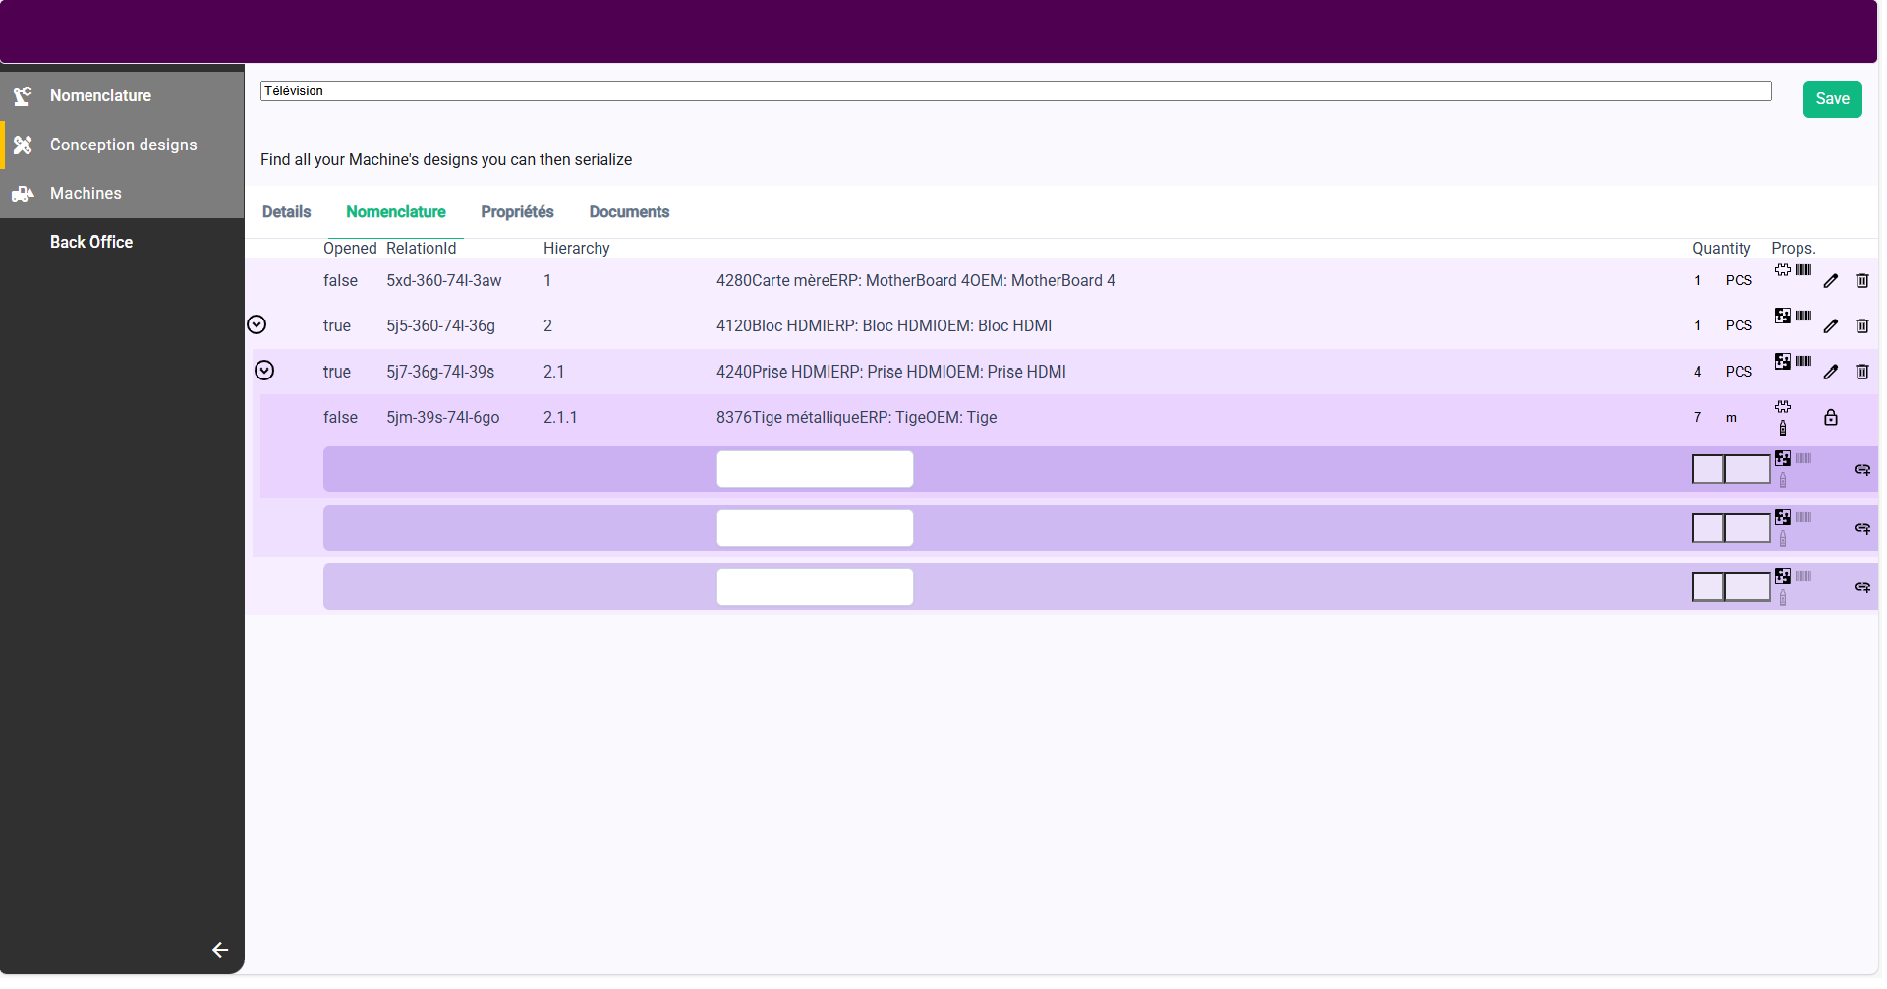The image size is (1887, 989).
Task: Click the lock icon on Tige métallique row
Action: click(x=1830, y=418)
